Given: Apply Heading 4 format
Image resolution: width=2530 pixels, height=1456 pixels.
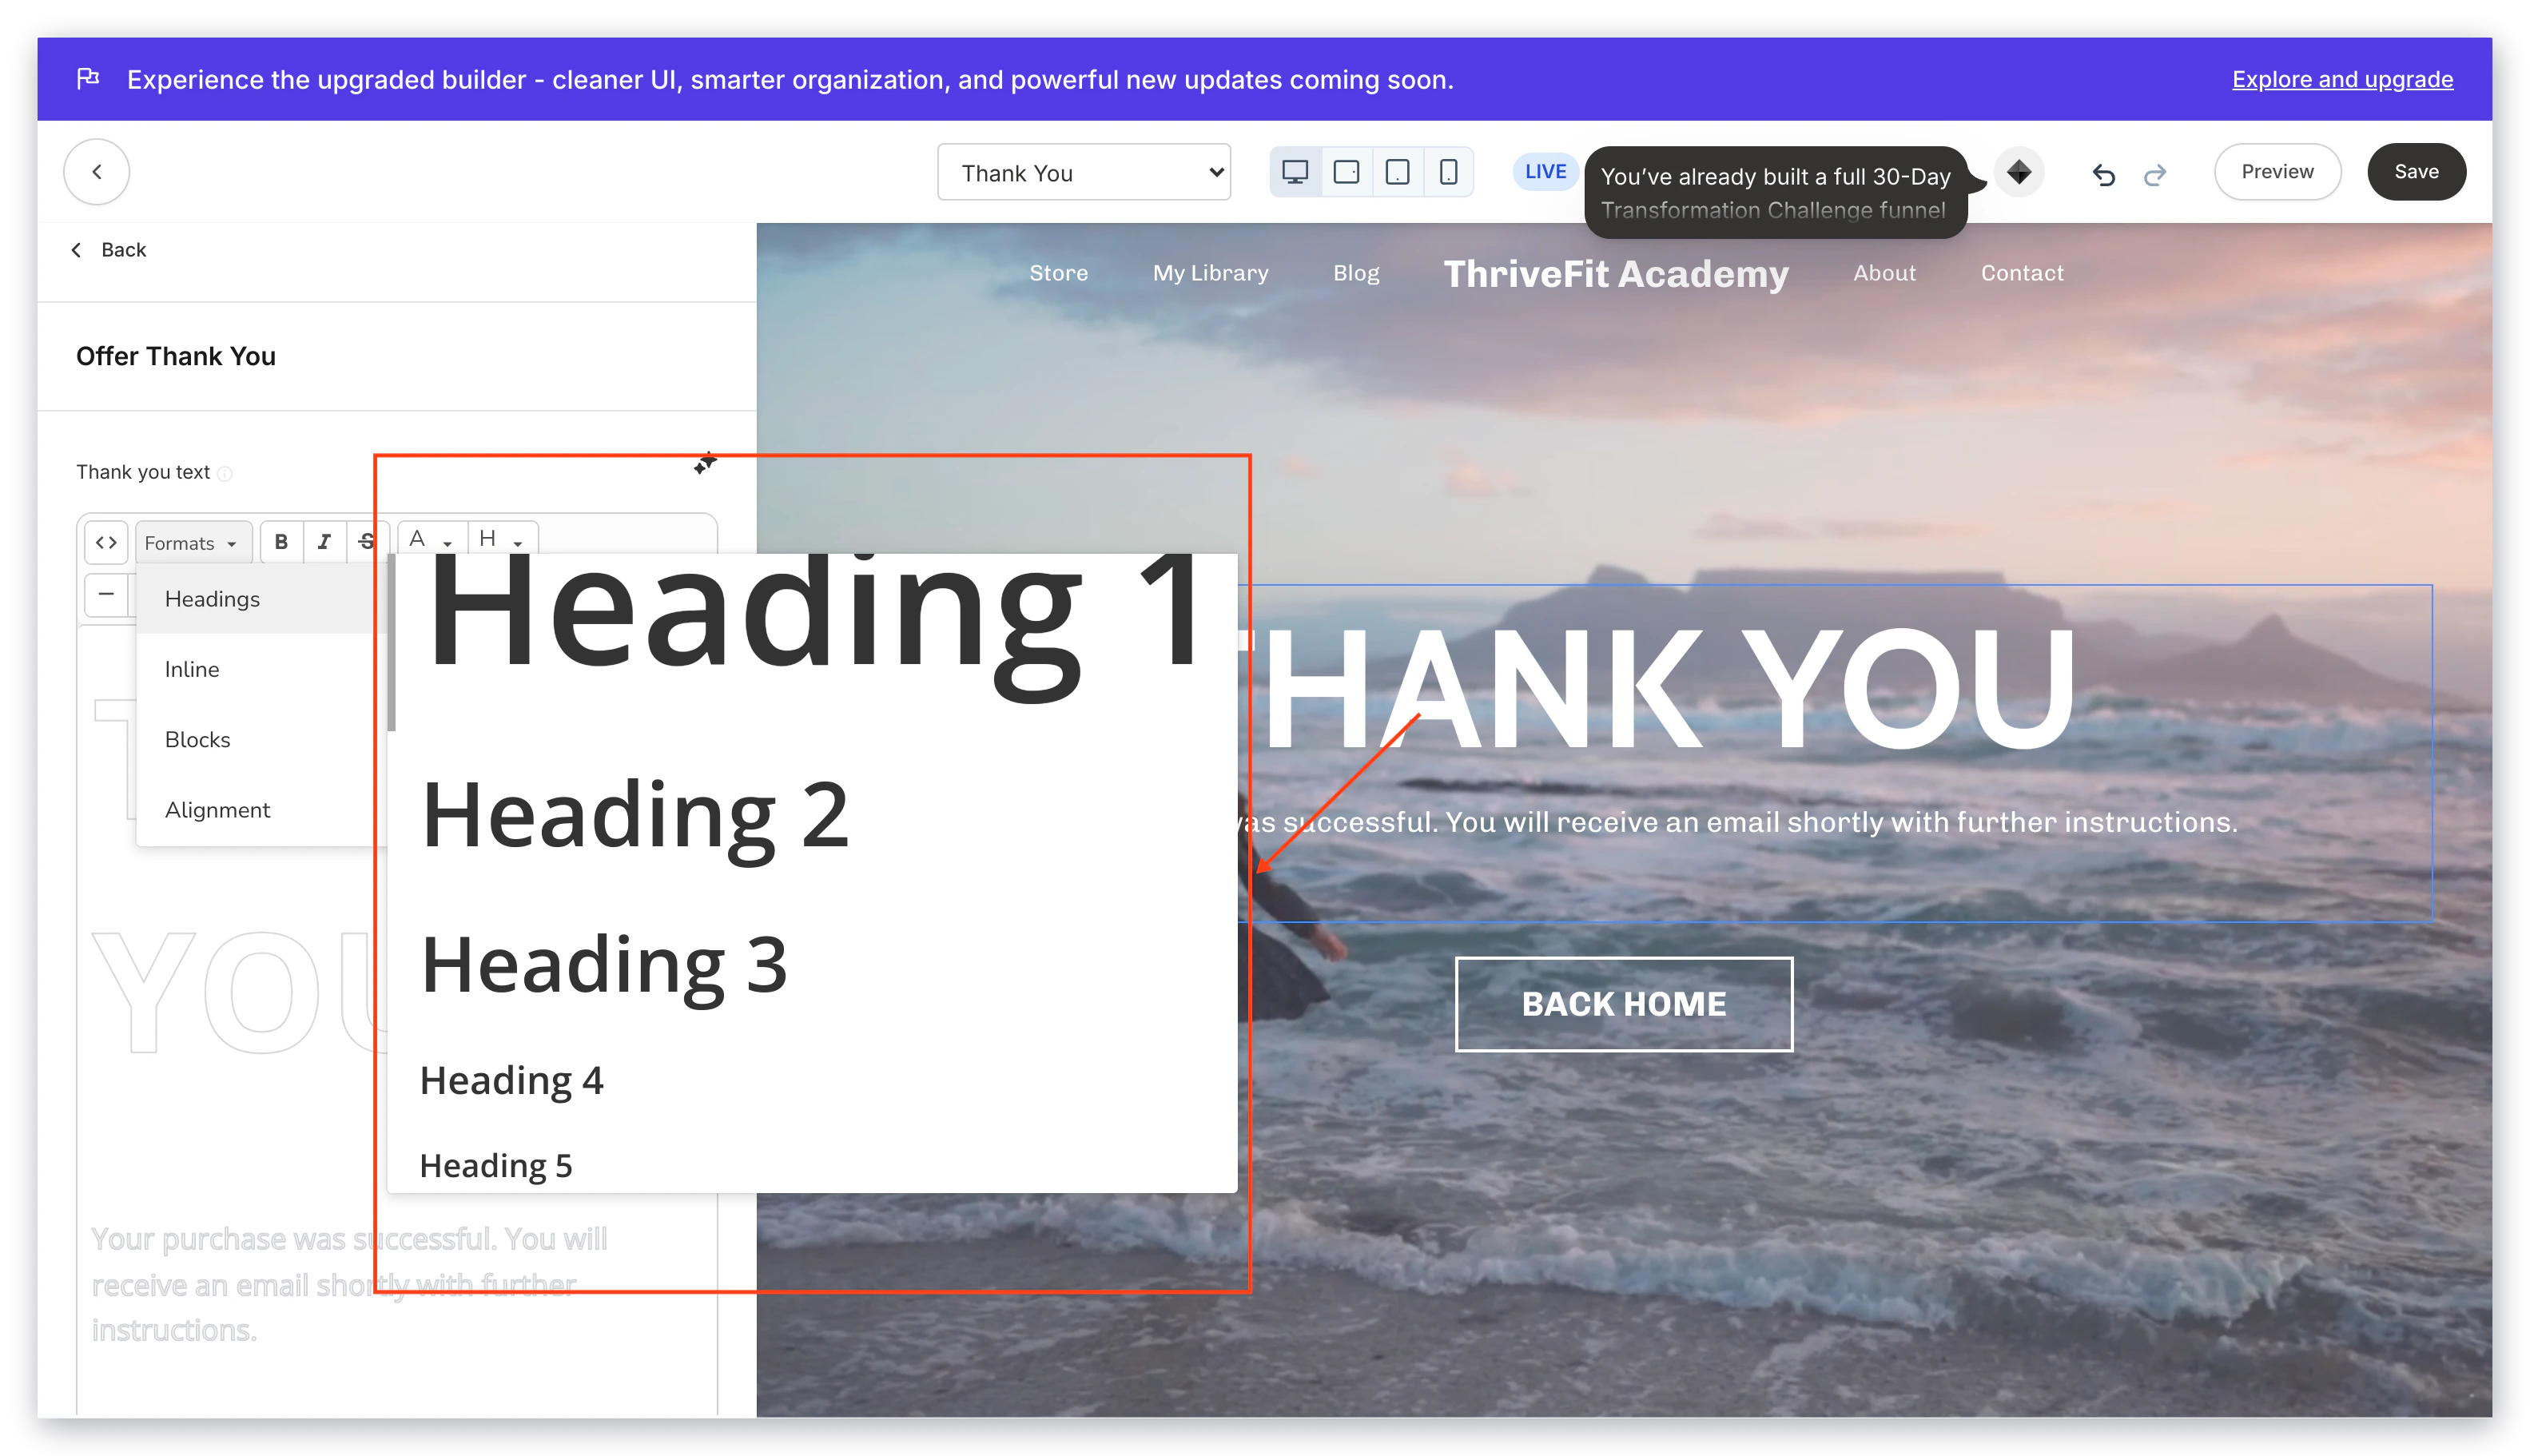Looking at the screenshot, I should [816, 1080].
